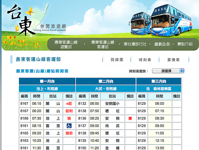Screen dimensions: 199x150
Task: Click red 瑞 note in 07:30 row
Action: [x=69, y=118]
